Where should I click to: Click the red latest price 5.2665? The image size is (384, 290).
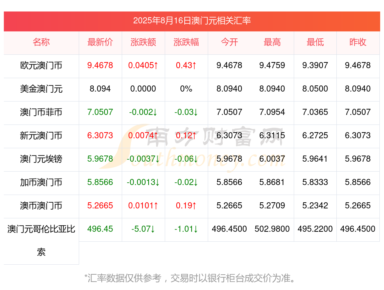click(100, 205)
